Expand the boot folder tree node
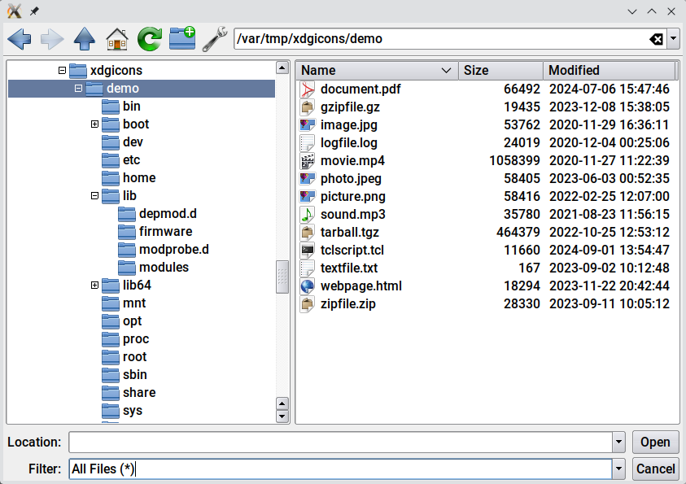686x484 pixels. tap(94, 124)
